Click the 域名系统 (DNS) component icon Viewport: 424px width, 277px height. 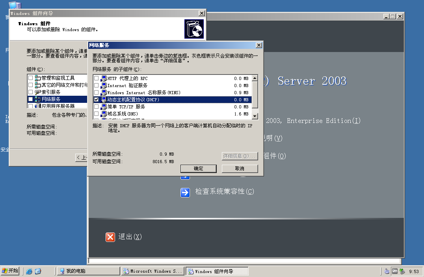coord(104,114)
